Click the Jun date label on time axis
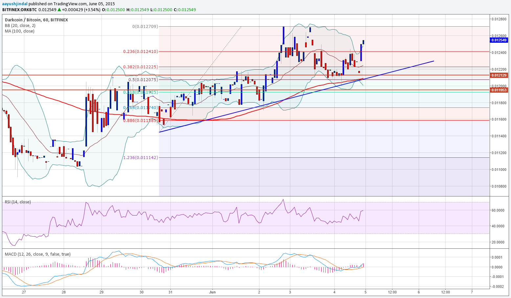Image resolution: width=511 pixels, height=298 pixels. click(x=212, y=292)
